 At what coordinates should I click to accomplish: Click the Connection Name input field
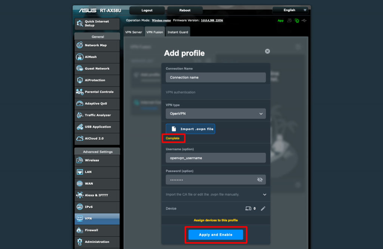(216, 77)
